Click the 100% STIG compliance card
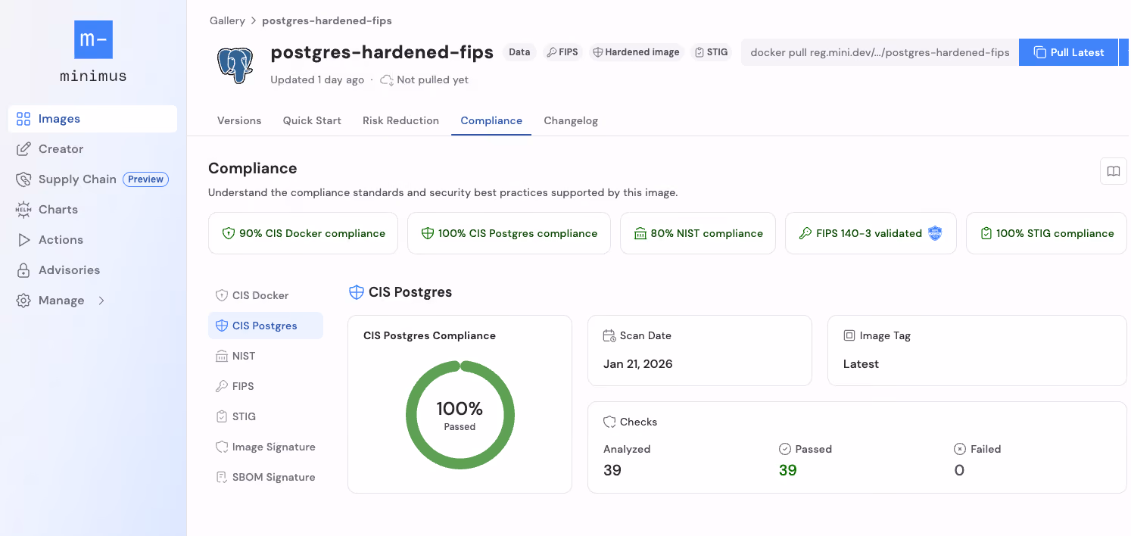Image resolution: width=1131 pixels, height=536 pixels. click(x=1046, y=233)
